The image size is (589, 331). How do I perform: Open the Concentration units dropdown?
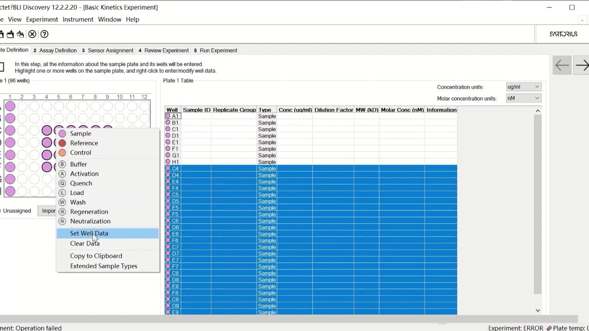[523, 87]
